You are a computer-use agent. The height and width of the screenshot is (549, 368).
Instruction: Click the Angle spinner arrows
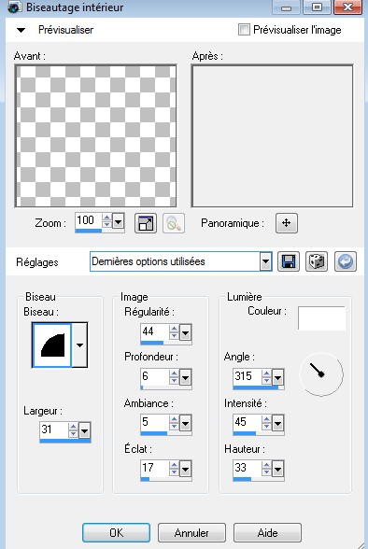[266, 377]
